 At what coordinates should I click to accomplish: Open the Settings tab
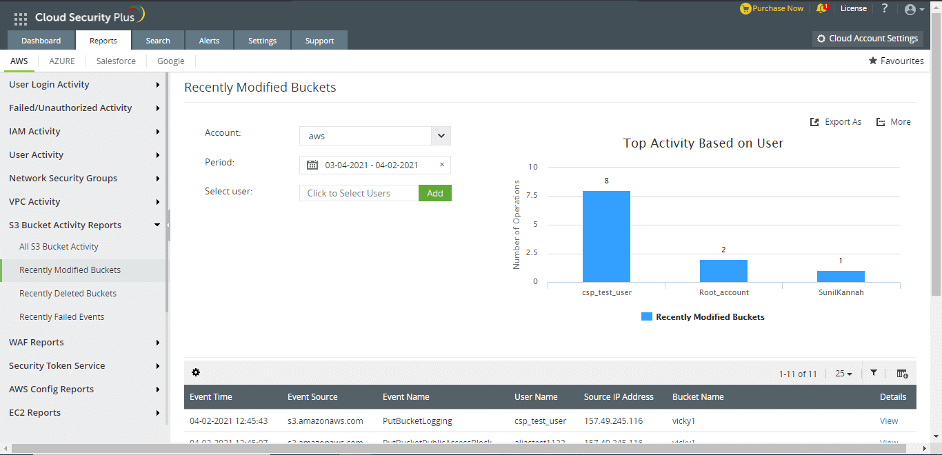point(263,41)
